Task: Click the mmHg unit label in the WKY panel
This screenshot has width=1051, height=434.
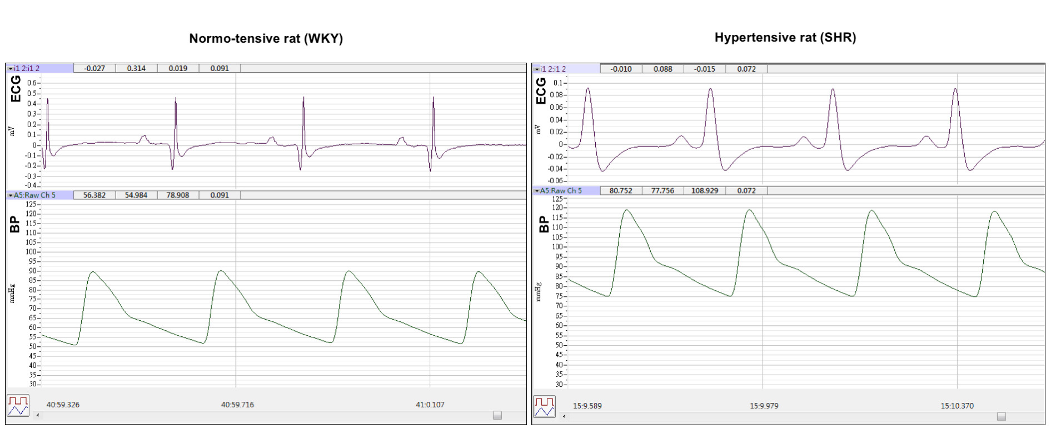Action: coord(12,294)
